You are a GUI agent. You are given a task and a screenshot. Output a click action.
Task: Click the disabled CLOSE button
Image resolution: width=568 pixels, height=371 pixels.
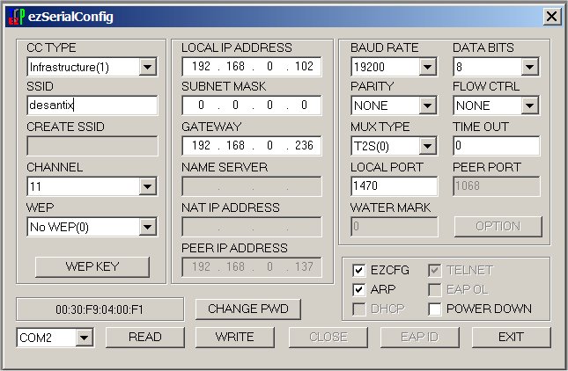pos(328,338)
